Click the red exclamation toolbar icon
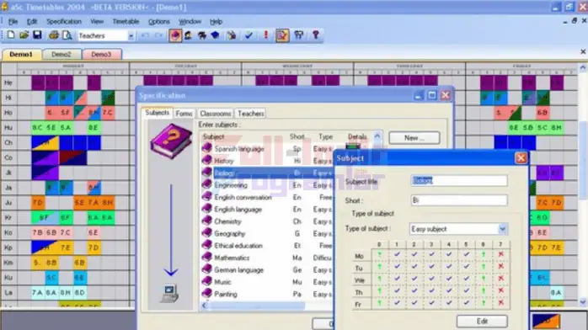588x330 pixels. tap(266, 35)
